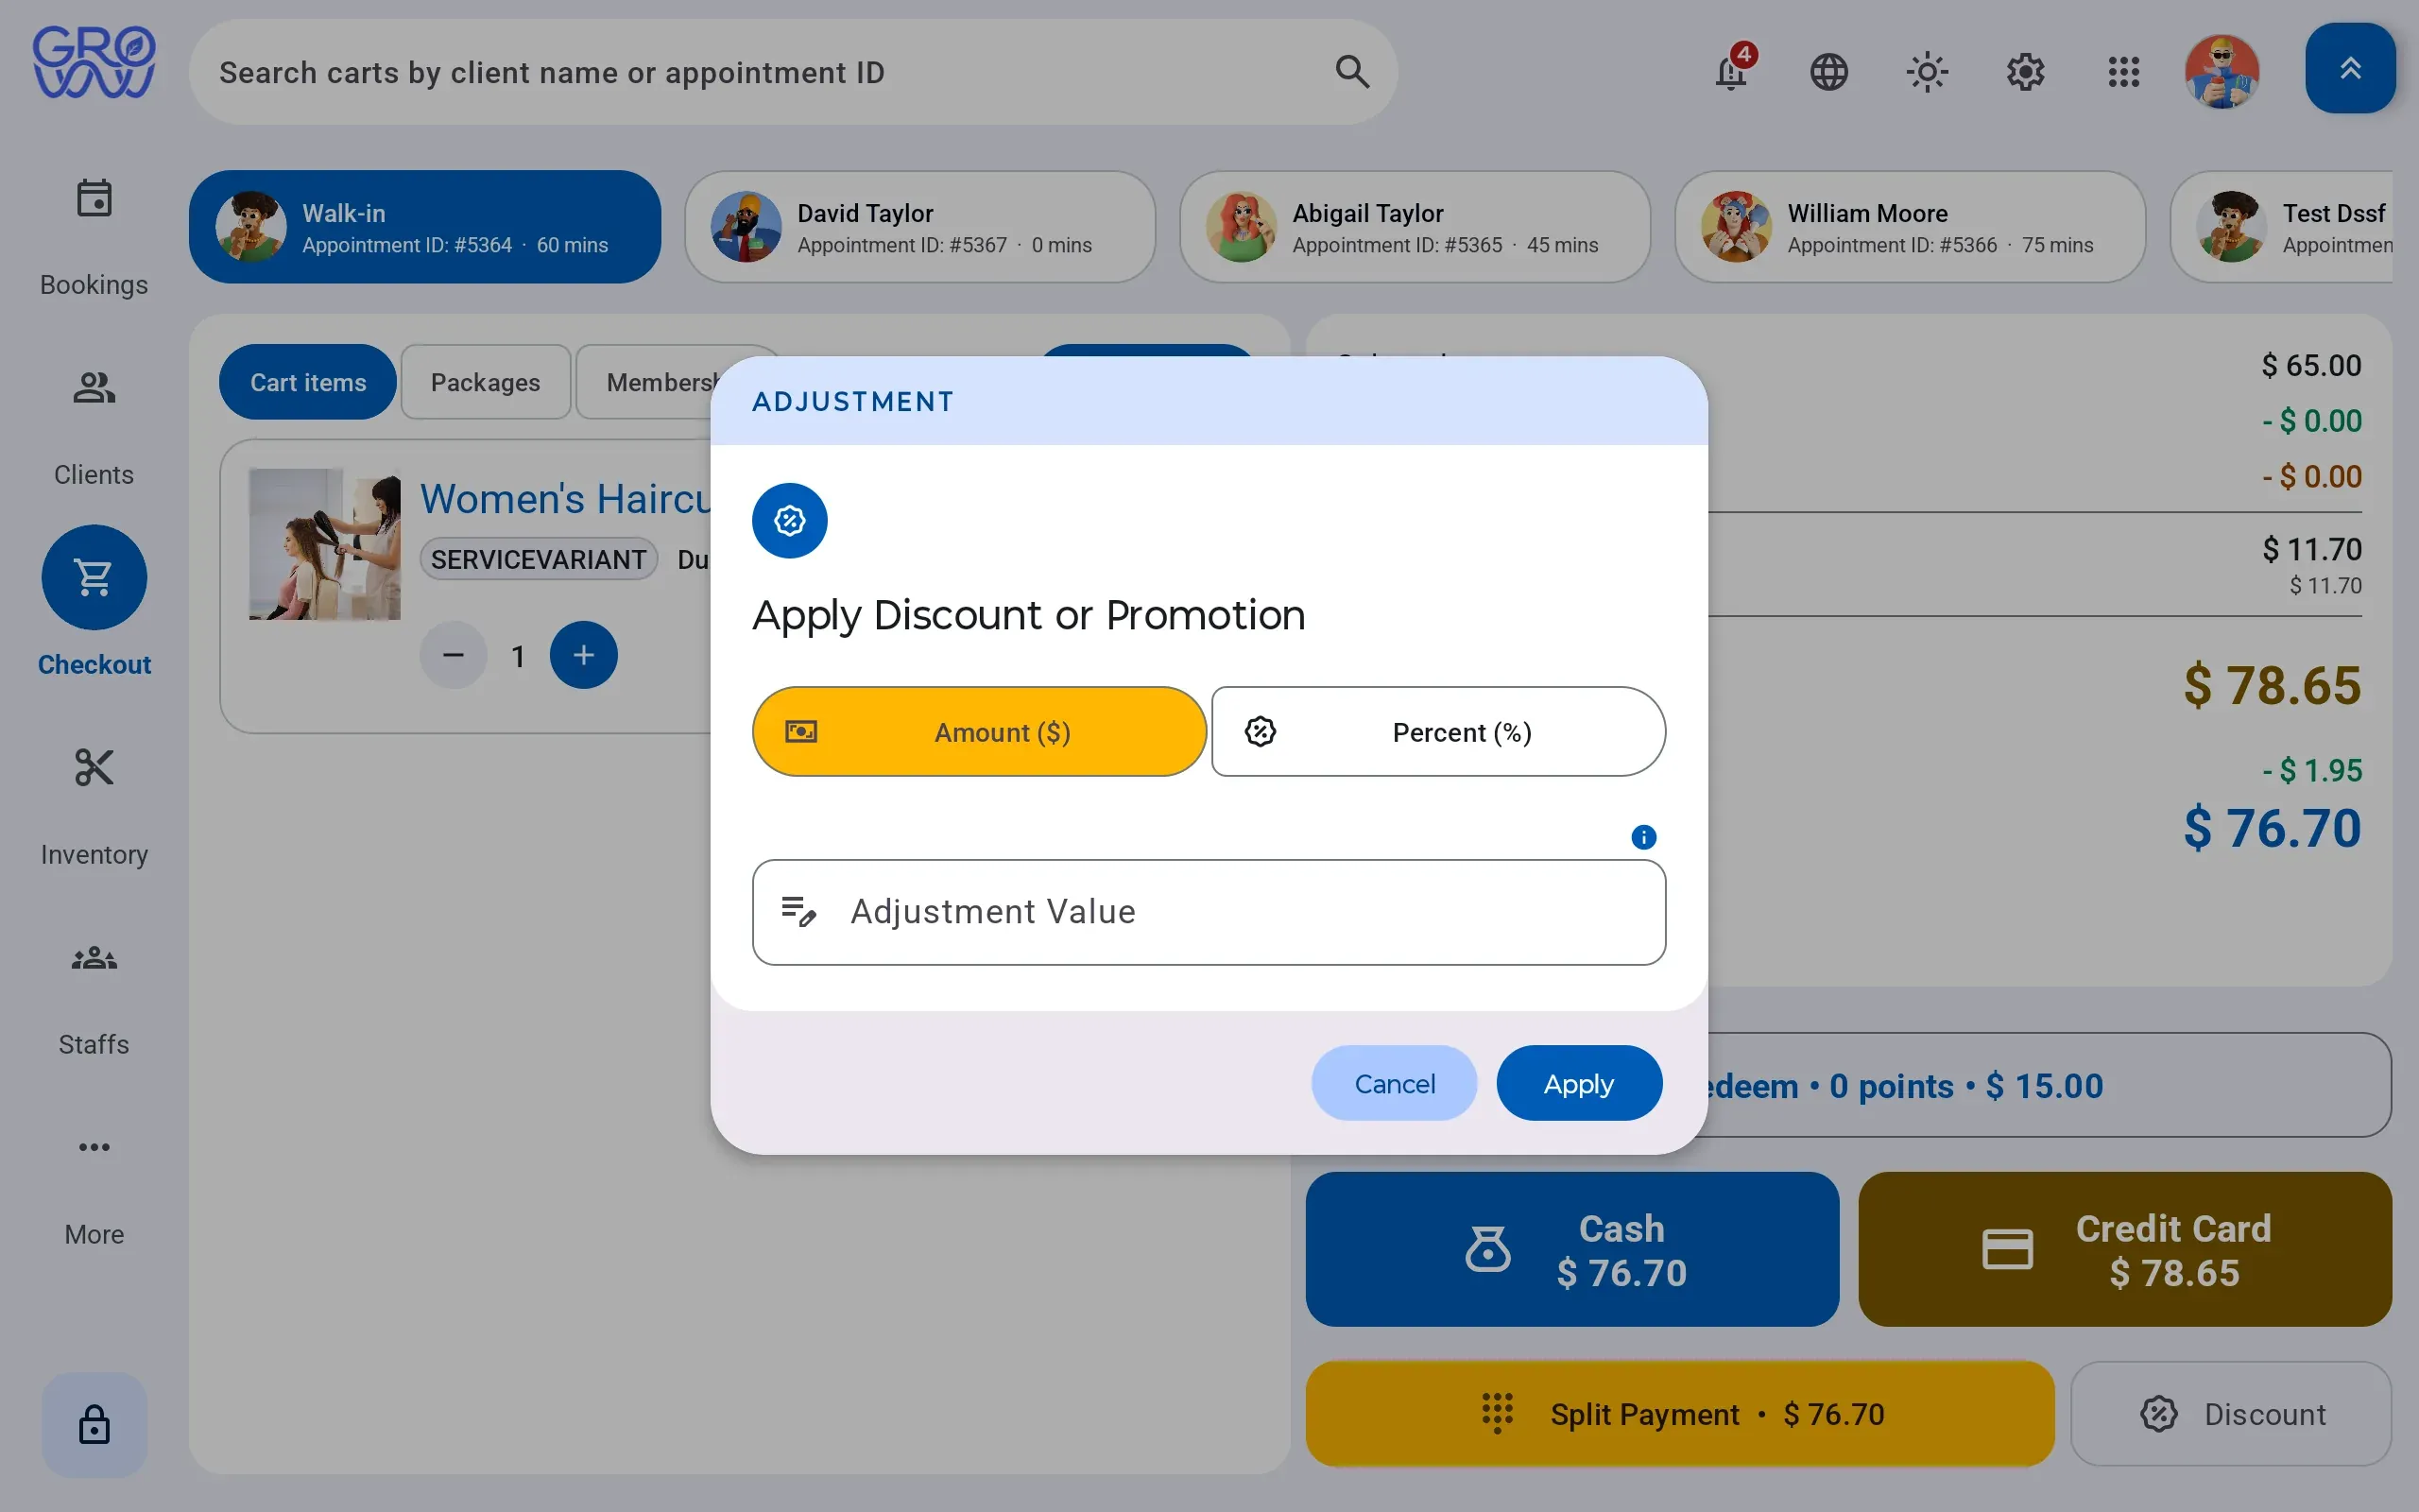Toggle the sun brightness theme icon
2419x1512 pixels.
(1928, 72)
